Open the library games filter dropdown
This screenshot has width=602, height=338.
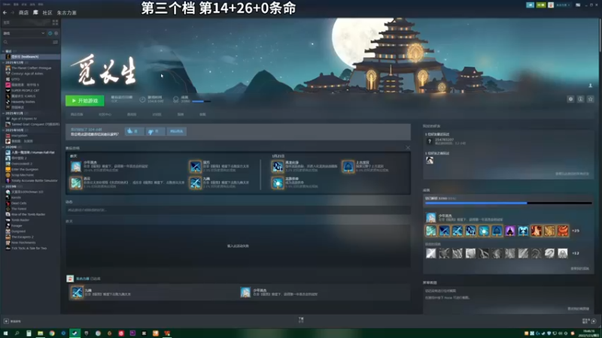[24, 33]
